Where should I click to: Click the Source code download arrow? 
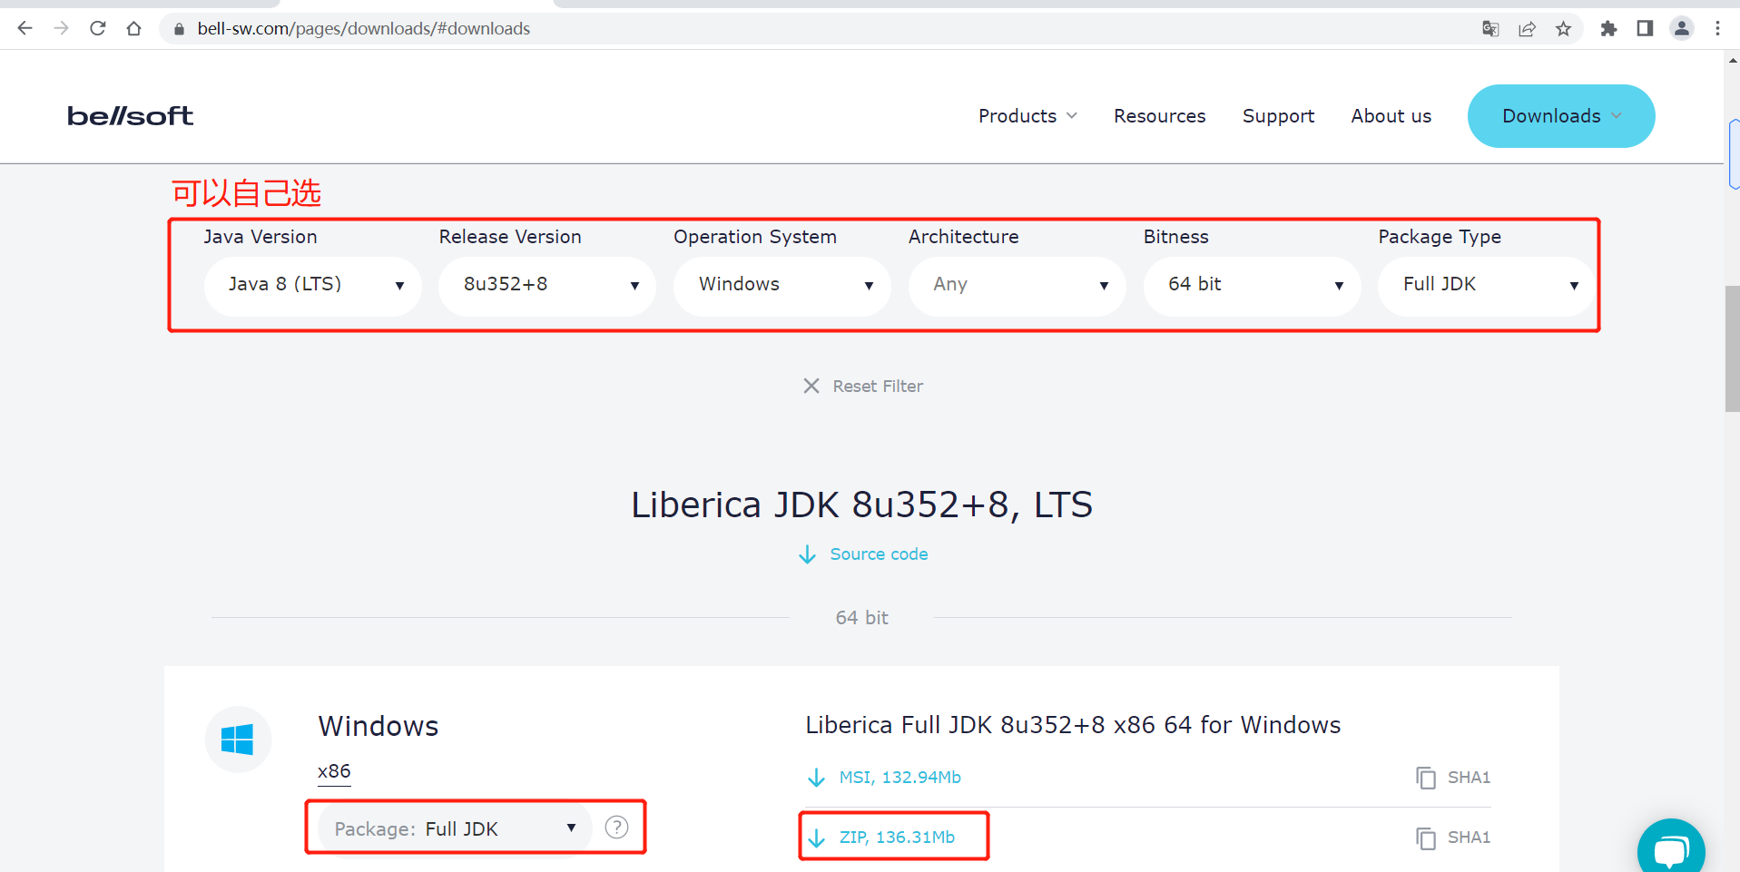point(807,554)
